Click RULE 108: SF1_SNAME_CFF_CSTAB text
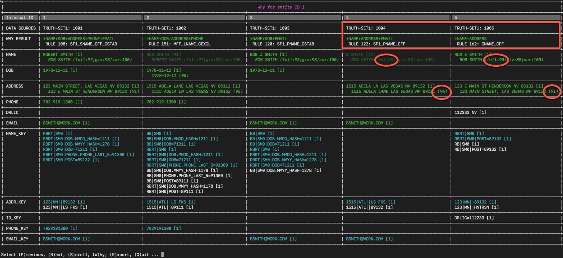The width and height of the screenshot is (563, 258). click(x=81, y=44)
